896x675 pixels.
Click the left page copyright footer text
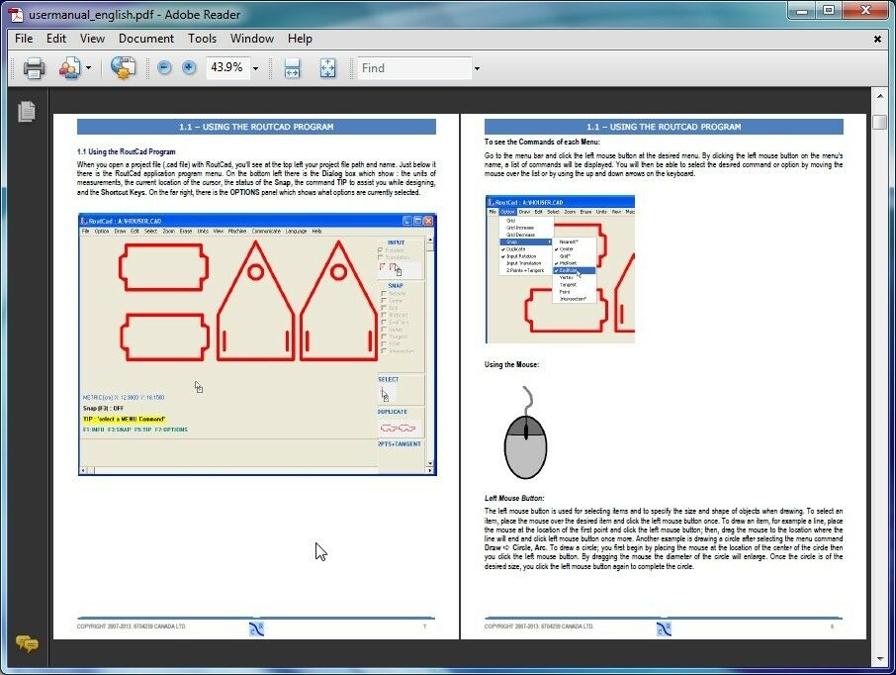[132, 627]
